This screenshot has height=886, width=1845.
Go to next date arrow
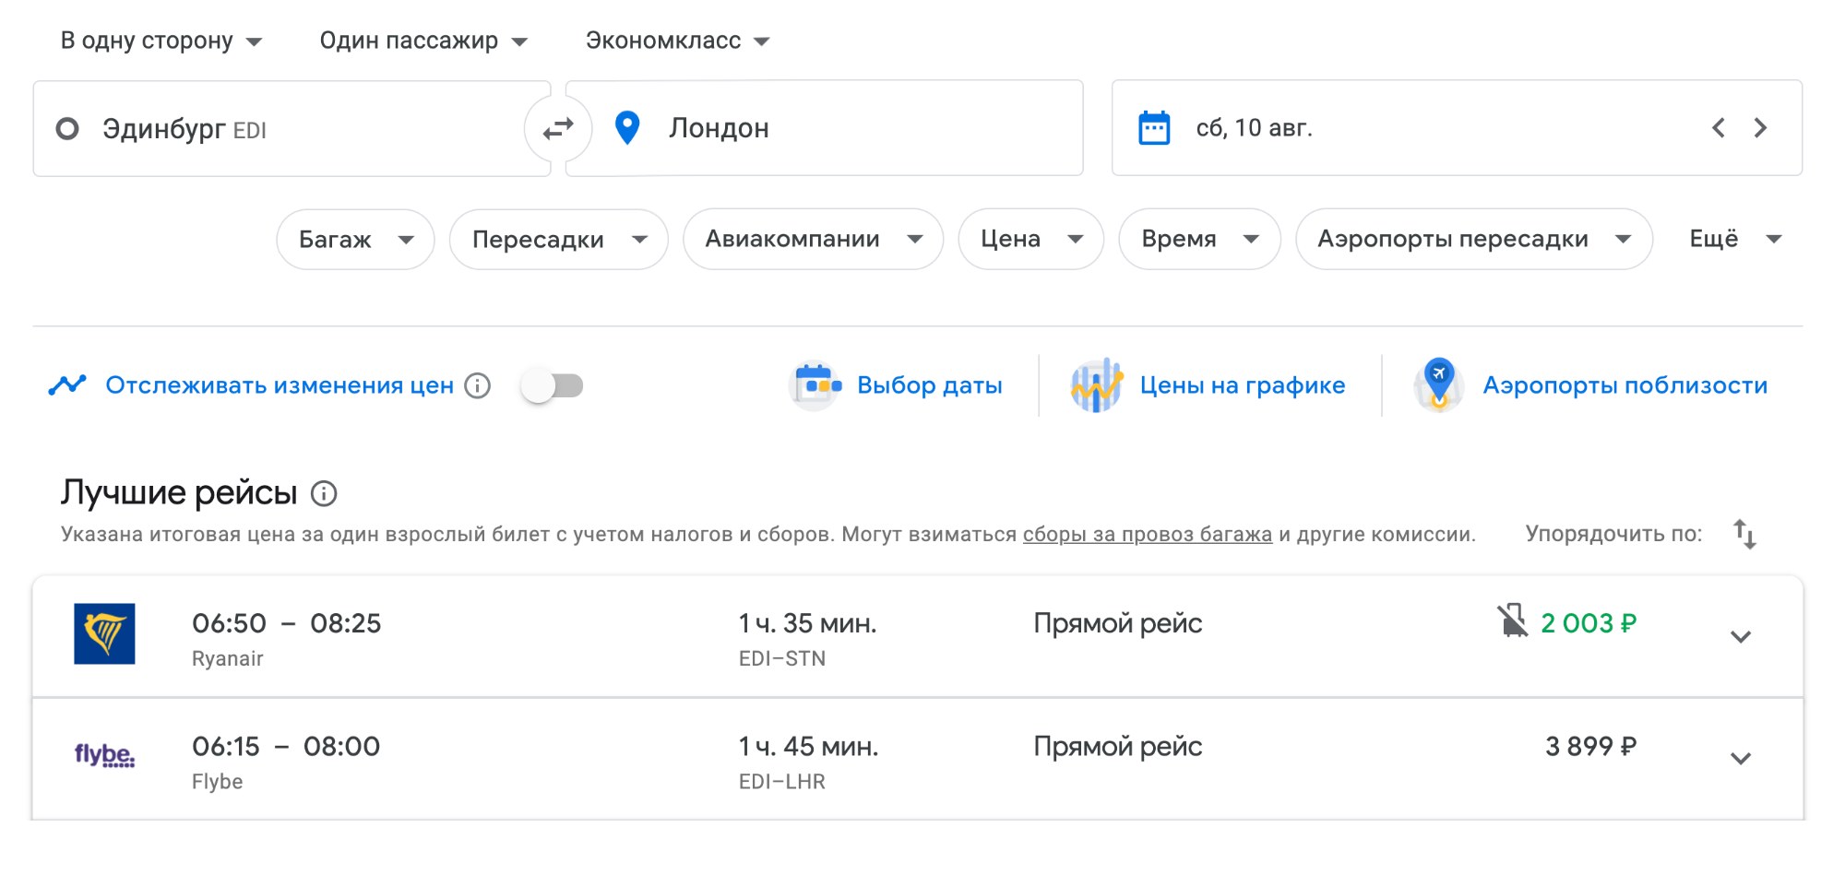coord(1760,128)
